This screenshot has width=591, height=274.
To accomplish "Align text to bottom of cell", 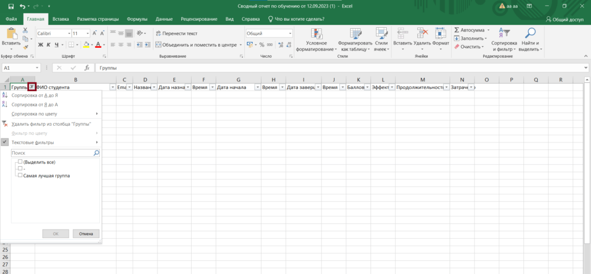I will pos(129,33).
